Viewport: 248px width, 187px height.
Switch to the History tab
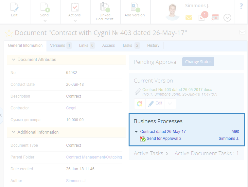[153, 46]
